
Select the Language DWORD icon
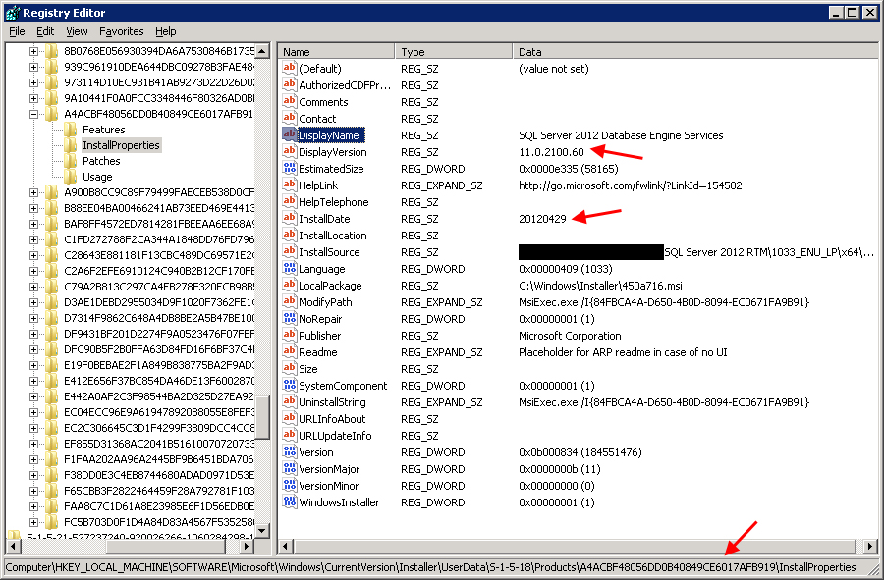tap(289, 269)
